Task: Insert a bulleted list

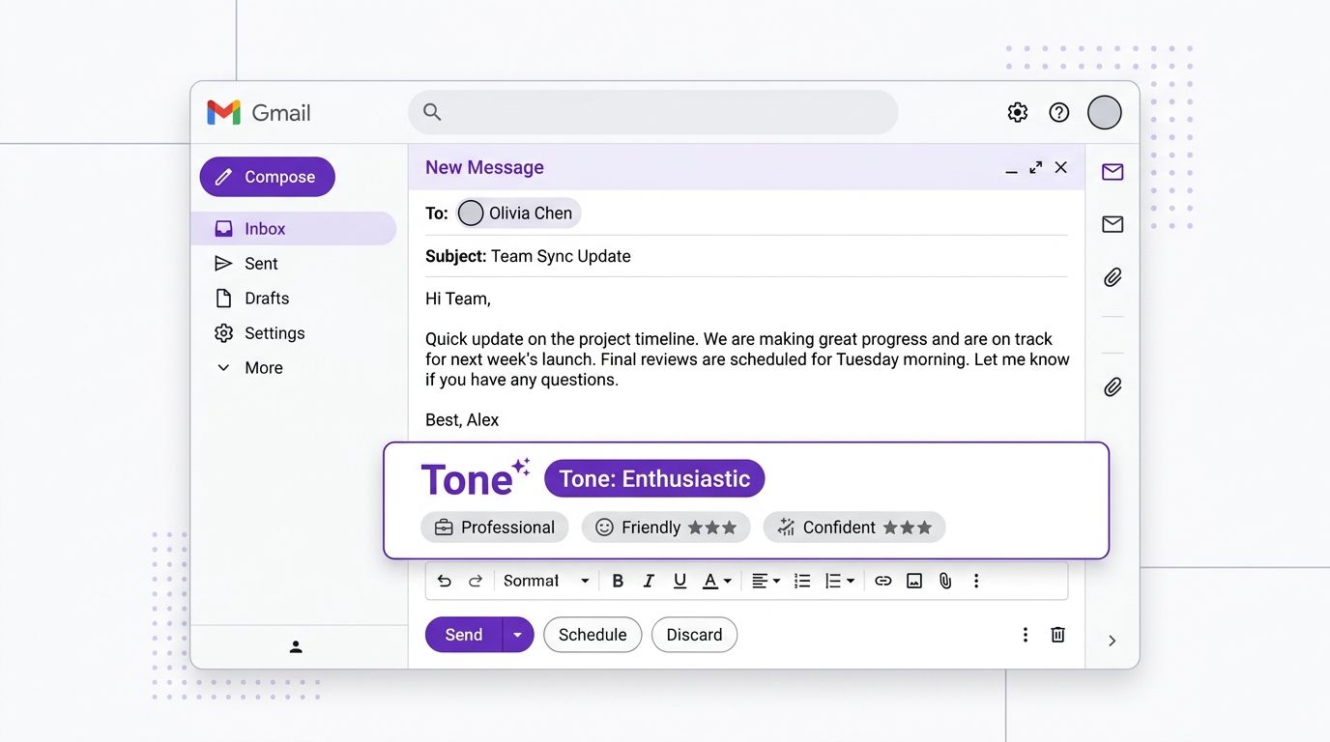Action: pyautogui.click(x=802, y=581)
